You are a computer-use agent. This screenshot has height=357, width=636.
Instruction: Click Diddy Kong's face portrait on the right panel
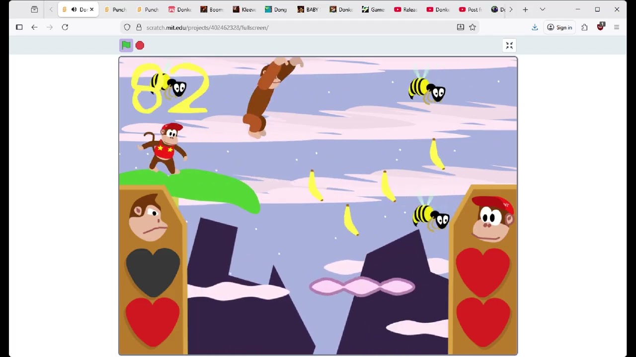click(x=492, y=219)
